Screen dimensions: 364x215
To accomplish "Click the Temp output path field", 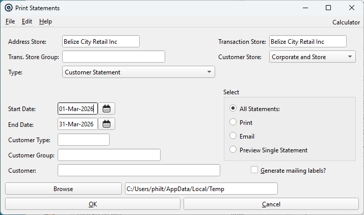I will click(201, 189).
